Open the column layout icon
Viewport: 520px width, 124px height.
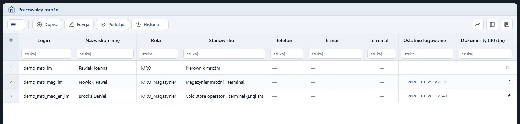492,24
